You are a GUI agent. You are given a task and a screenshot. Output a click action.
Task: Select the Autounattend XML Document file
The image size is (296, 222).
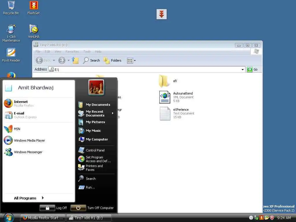pos(177,97)
